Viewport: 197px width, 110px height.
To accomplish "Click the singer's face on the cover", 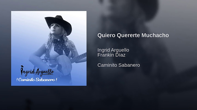I will pos(55,29).
